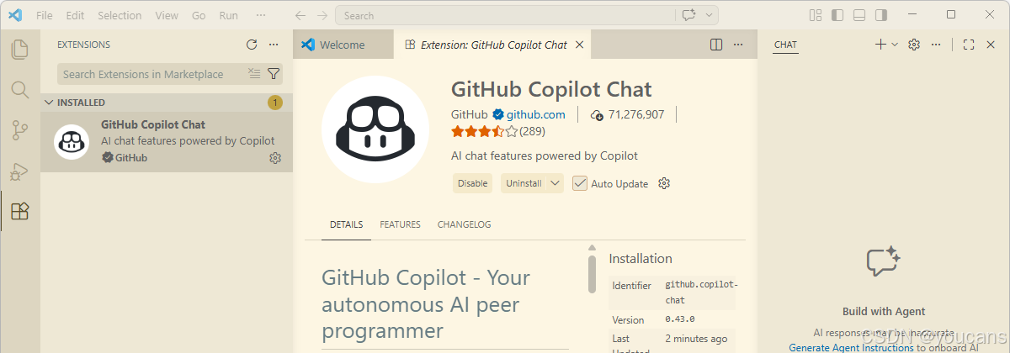This screenshot has width=1010, height=353.
Task: Select the DETAILS tab
Action: [346, 224]
